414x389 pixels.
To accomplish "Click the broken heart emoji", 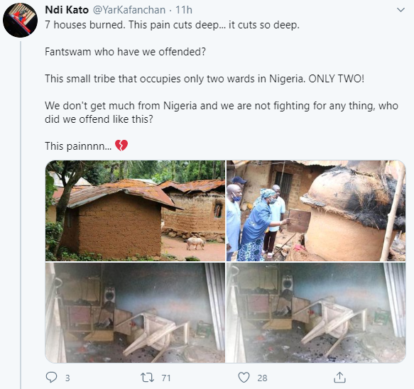I will [x=121, y=146].
